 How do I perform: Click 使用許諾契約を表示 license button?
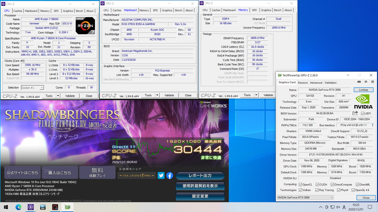tap(200, 186)
